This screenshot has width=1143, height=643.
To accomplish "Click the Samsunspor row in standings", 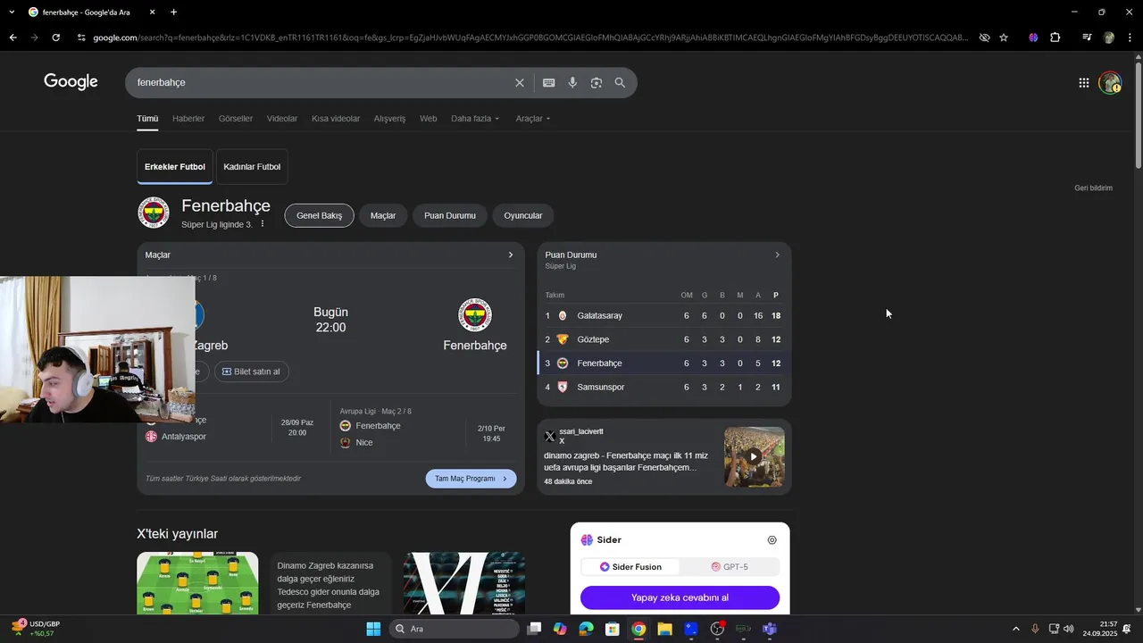I will pos(663,387).
